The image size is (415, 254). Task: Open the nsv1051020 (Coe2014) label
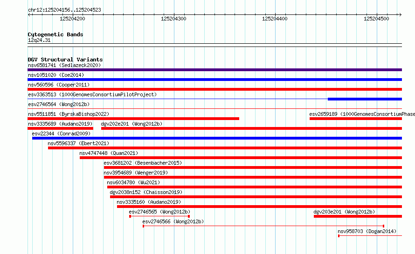(x=56, y=75)
